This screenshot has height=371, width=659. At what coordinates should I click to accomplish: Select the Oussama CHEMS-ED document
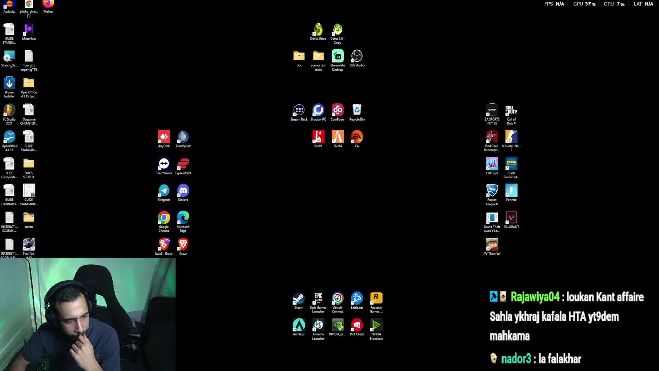tap(29, 115)
